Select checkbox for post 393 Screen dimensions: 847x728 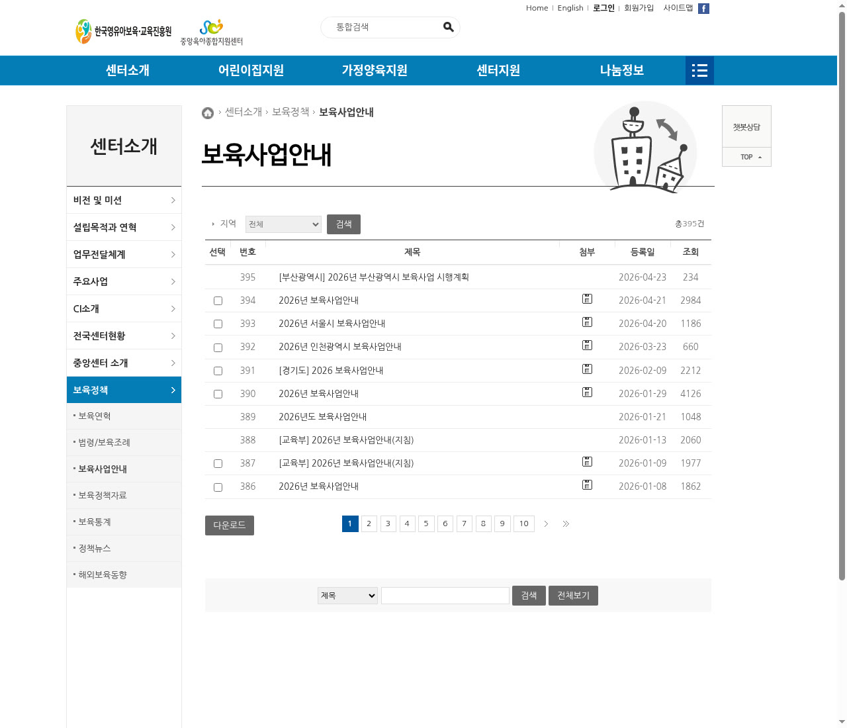[218, 324]
